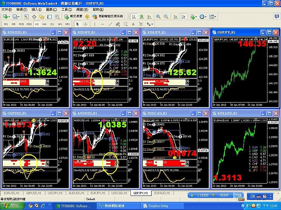Toggle the Market Watch panel icon
The image size is (281, 210).
27,17
